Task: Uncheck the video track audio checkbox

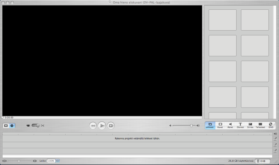Action: tap(275, 139)
